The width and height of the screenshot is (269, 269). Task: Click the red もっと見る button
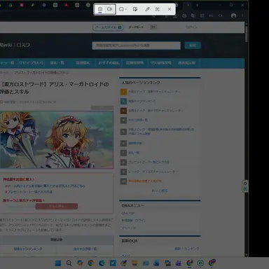click(x=57, y=206)
